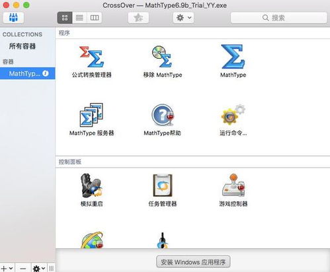
Task: Select 所有容器 in the collections sidebar
Action: tap(22, 46)
